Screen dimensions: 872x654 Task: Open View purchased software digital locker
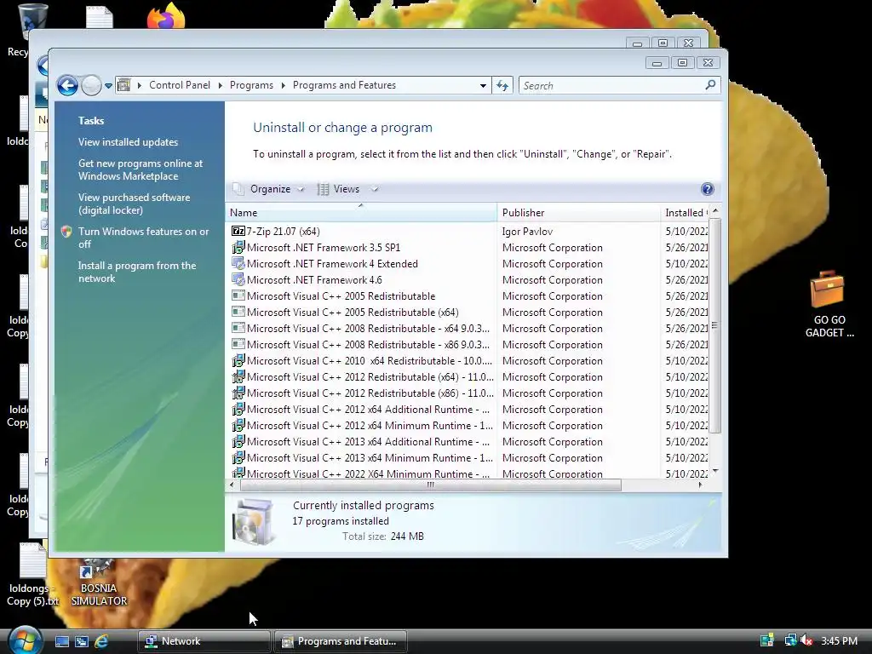point(134,204)
